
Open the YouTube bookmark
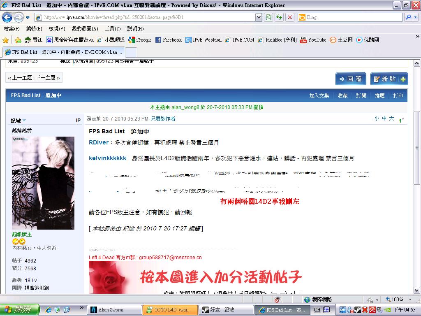[313, 40]
